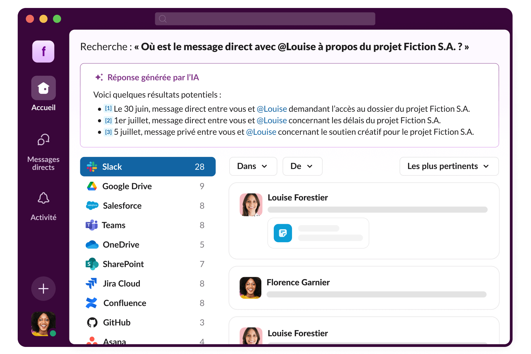Click the Google Drive logo icon

pos(92,186)
